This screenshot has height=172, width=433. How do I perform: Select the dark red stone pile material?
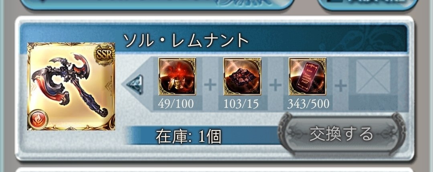242,76
